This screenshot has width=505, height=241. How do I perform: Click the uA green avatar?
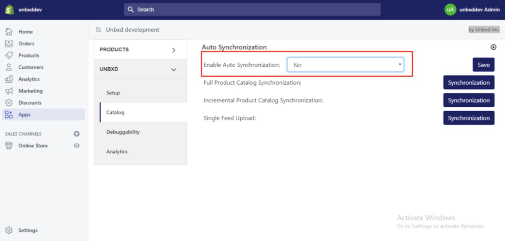[x=450, y=9]
